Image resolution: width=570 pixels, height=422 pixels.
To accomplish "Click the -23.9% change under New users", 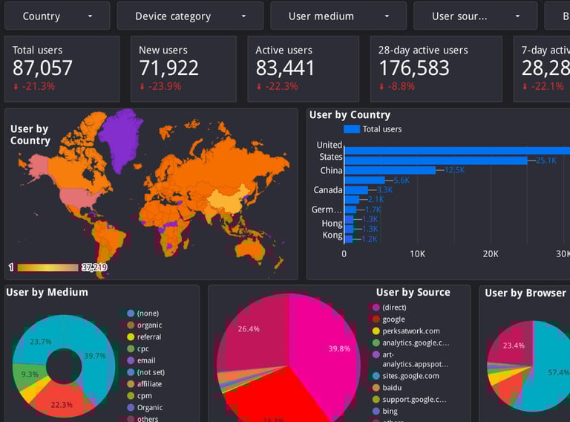I will [160, 87].
